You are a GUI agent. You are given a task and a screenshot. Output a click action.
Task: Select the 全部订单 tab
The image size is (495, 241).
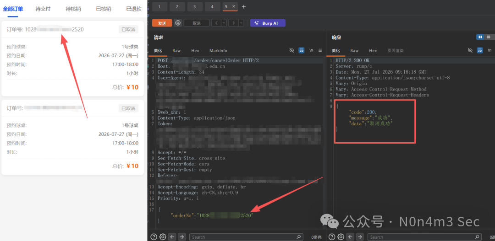13,9
